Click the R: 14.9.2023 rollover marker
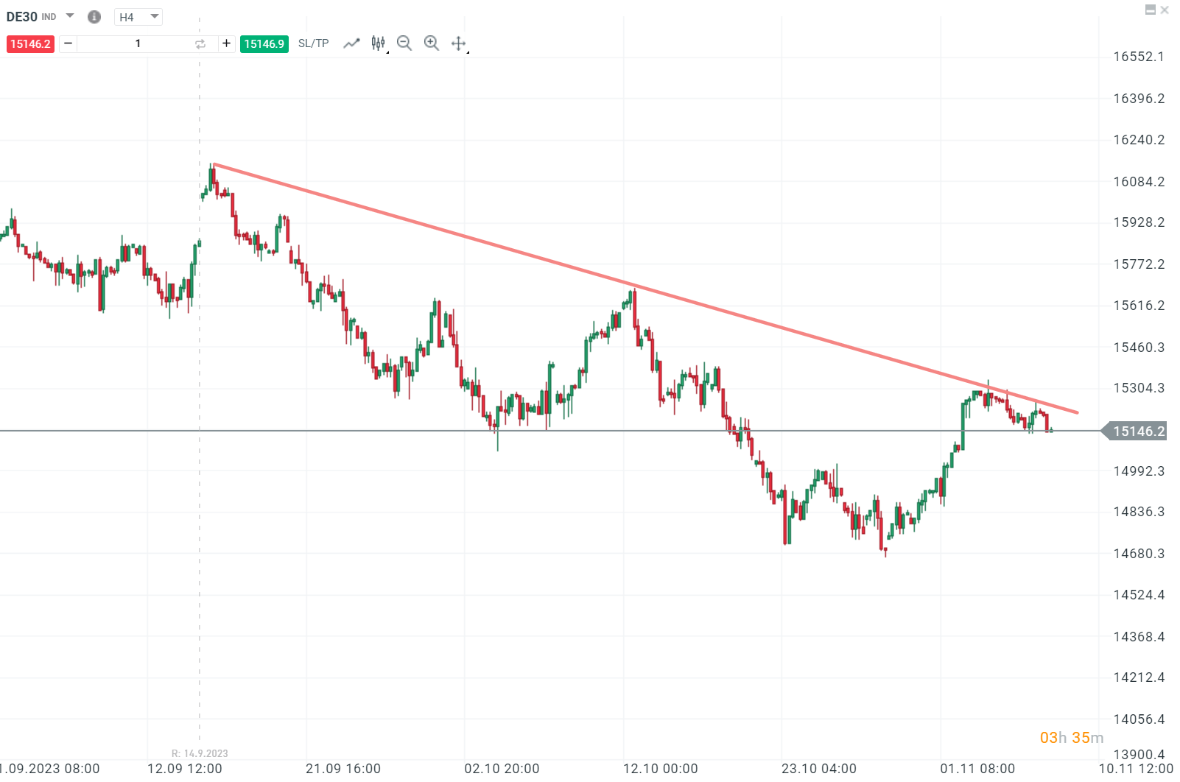Viewport: 1180px width, 782px height. [x=200, y=753]
